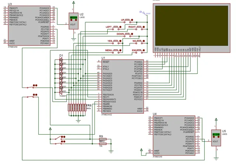Screen dimensions: 236x166
Task: Toggle the switch on the U4 TXD loop line
Action: pos(31,96)
